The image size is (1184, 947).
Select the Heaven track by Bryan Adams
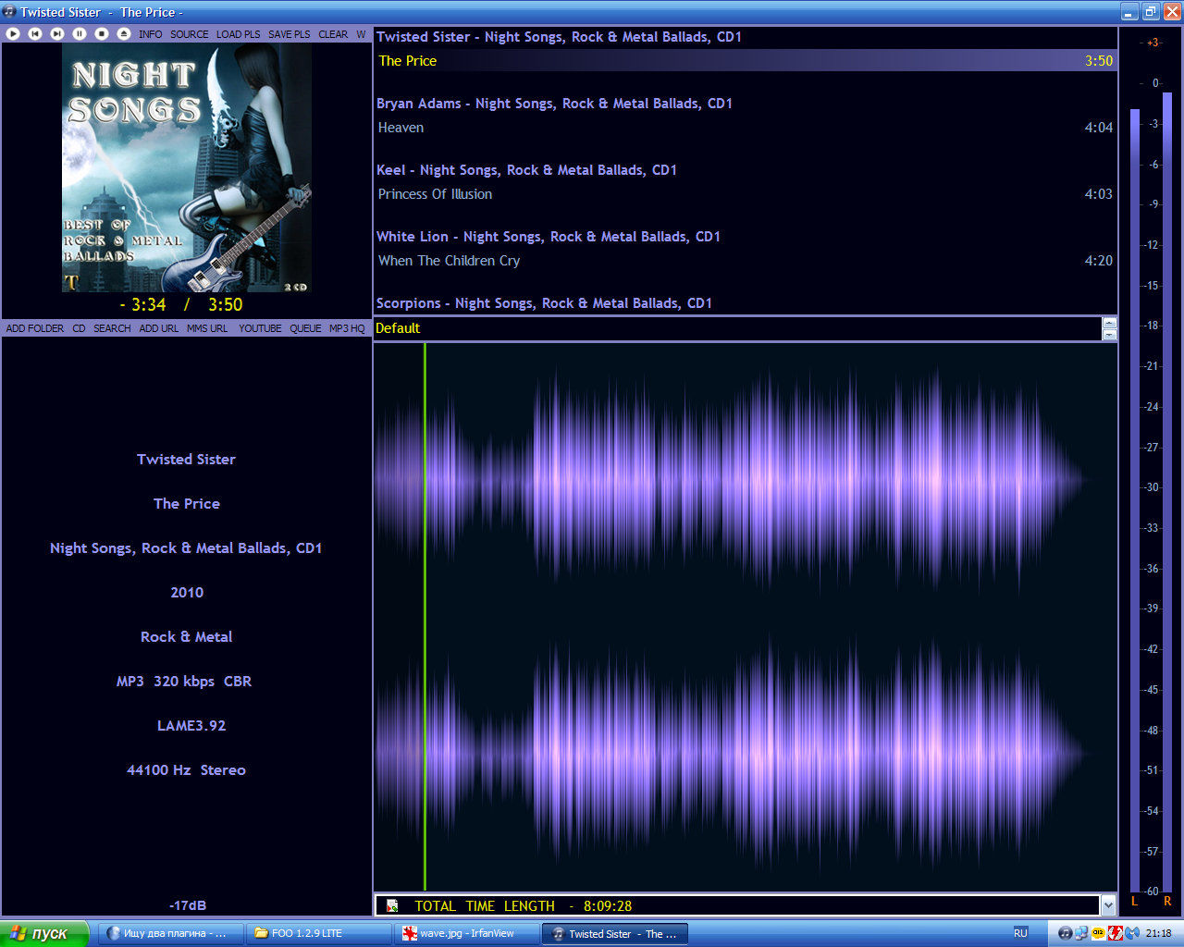pos(401,128)
